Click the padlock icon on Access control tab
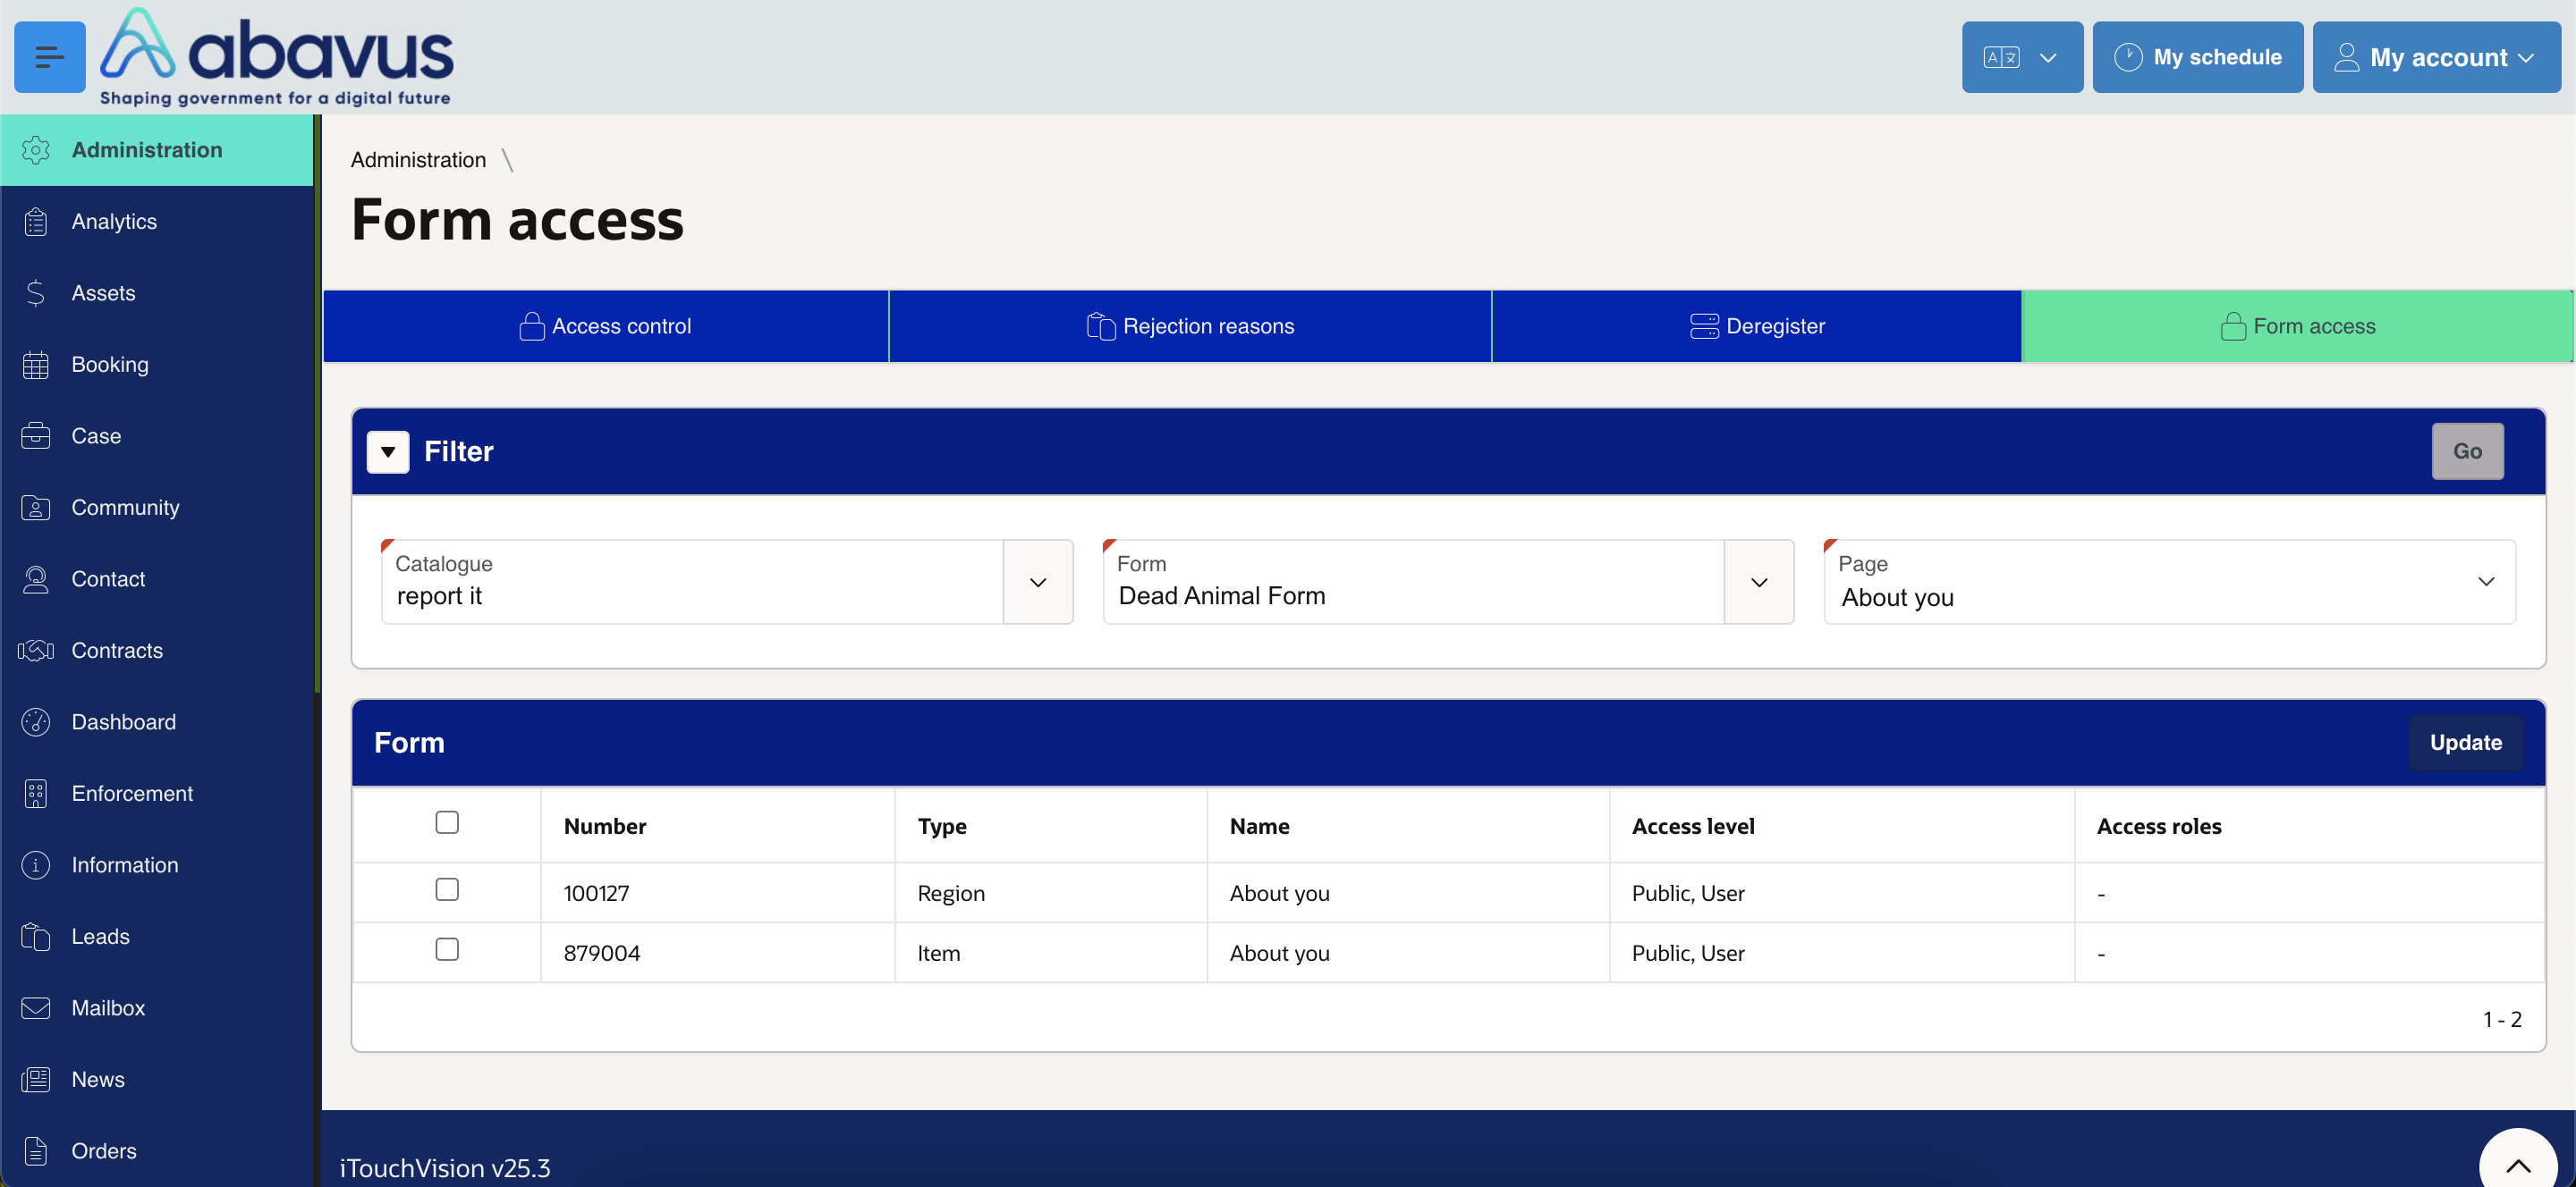This screenshot has height=1187, width=2576. [532, 325]
